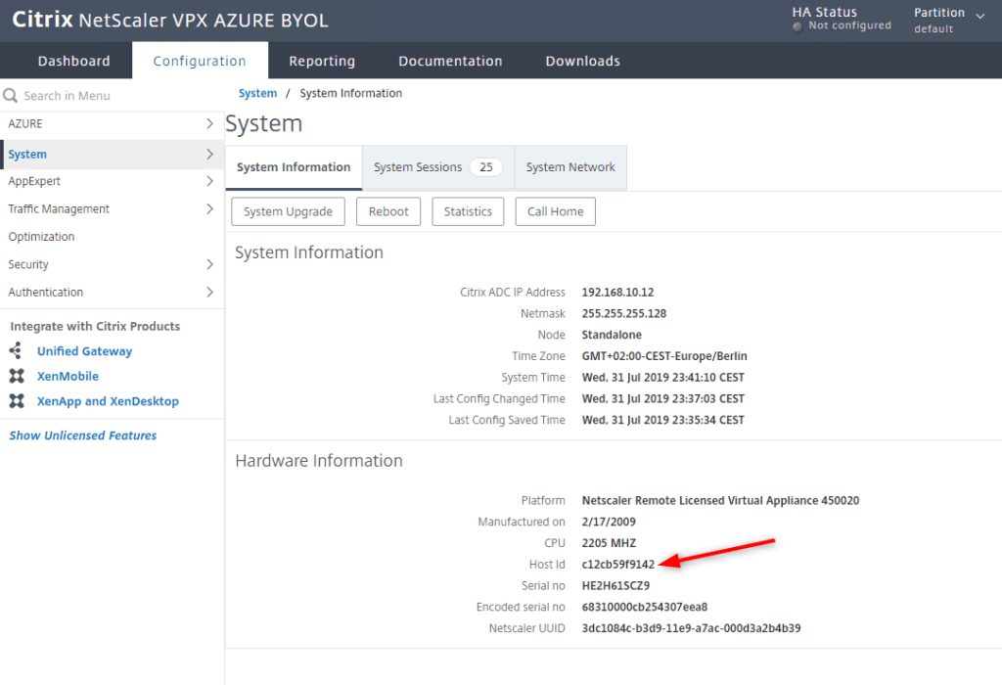1002x685 pixels.
Task: Click the Node value Standalone
Action: 612,335
